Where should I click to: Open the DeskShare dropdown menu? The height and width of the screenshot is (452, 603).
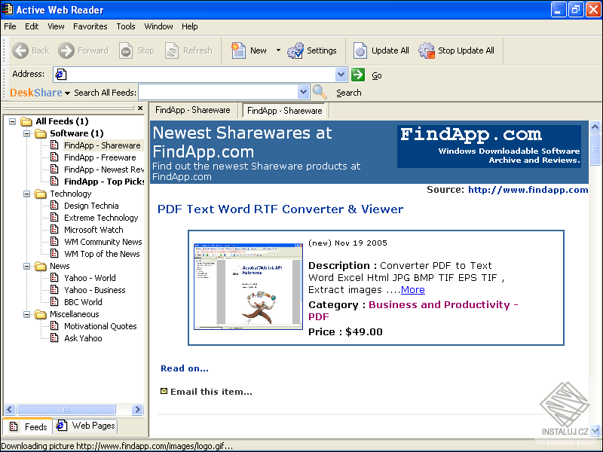click(68, 93)
